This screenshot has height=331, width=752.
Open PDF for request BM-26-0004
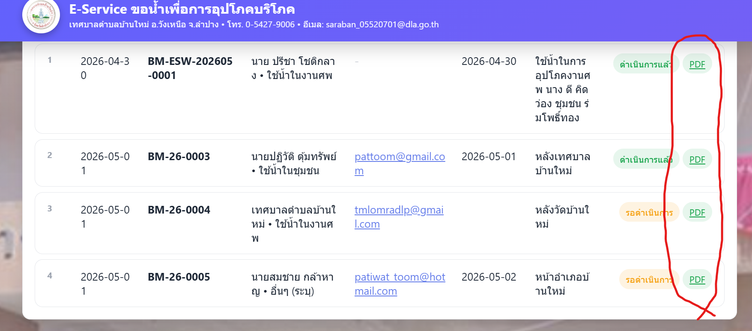click(697, 212)
